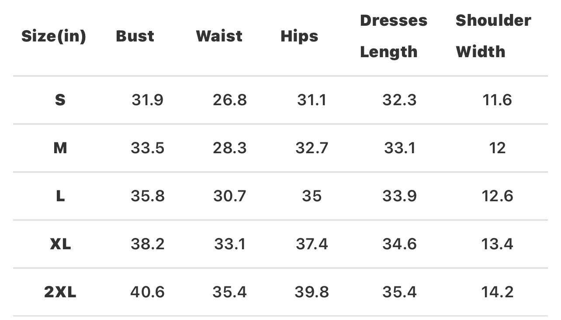
Task: Click the waist value 26.8 for size S
Action: point(230,100)
